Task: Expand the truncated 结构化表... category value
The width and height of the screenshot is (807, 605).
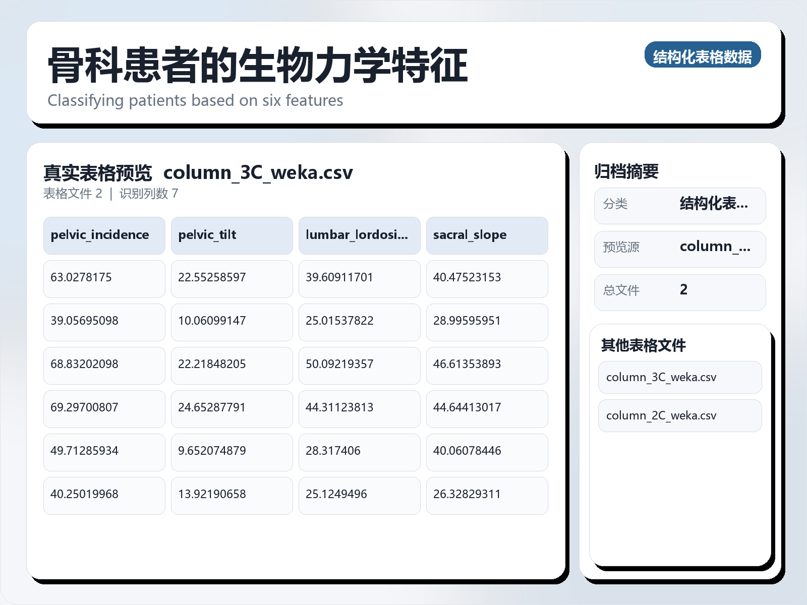Action: point(715,204)
